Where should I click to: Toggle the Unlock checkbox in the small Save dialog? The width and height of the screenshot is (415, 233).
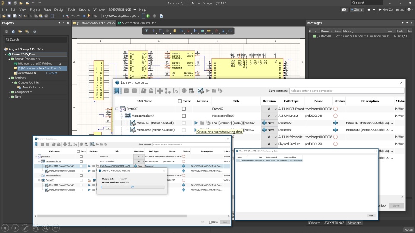211,222
